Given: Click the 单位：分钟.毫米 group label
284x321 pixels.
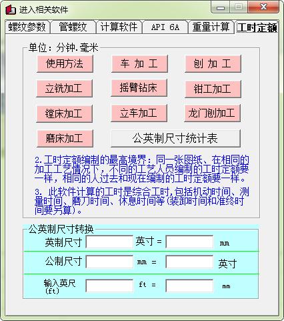Looking at the screenshot, I should point(63,47).
